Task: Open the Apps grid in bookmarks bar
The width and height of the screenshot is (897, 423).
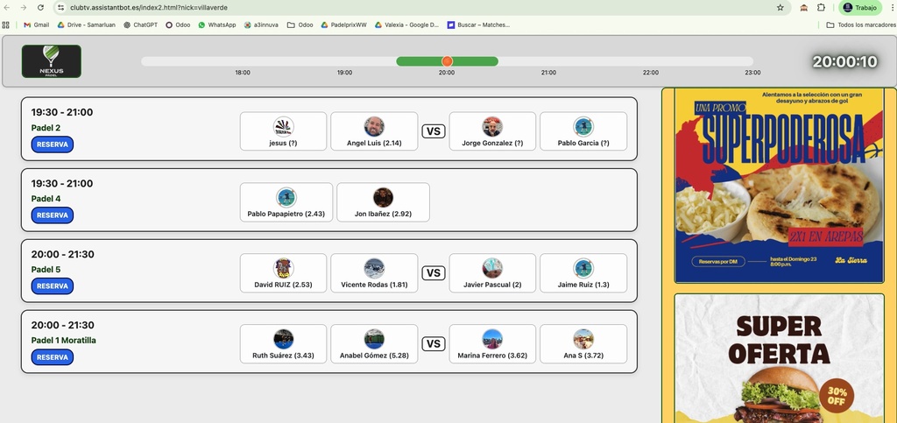Action: [x=6, y=25]
